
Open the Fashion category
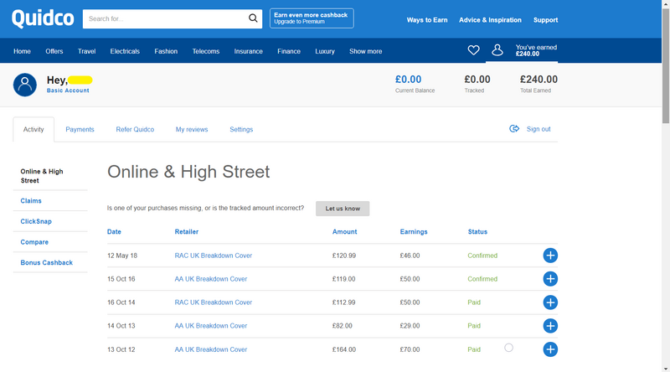(x=166, y=51)
